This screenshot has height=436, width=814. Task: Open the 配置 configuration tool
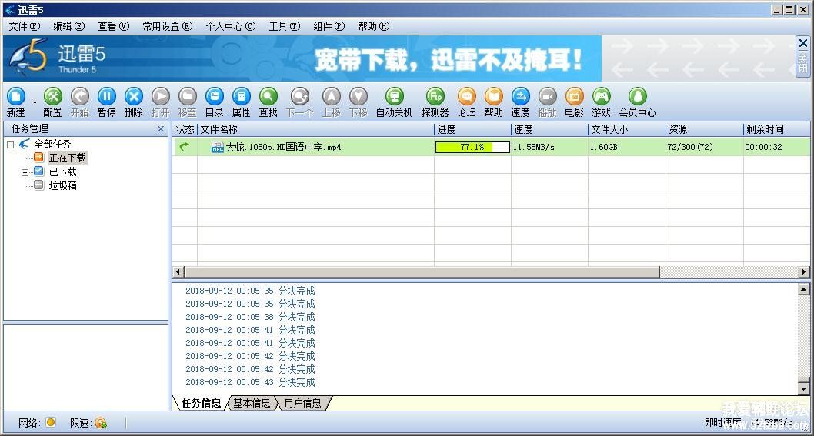(x=52, y=97)
